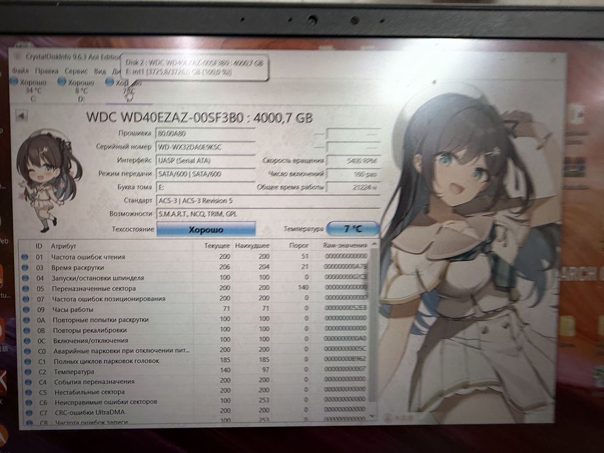Click the Порог column header
The height and width of the screenshot is (453, 604).
tap(299, 245)
